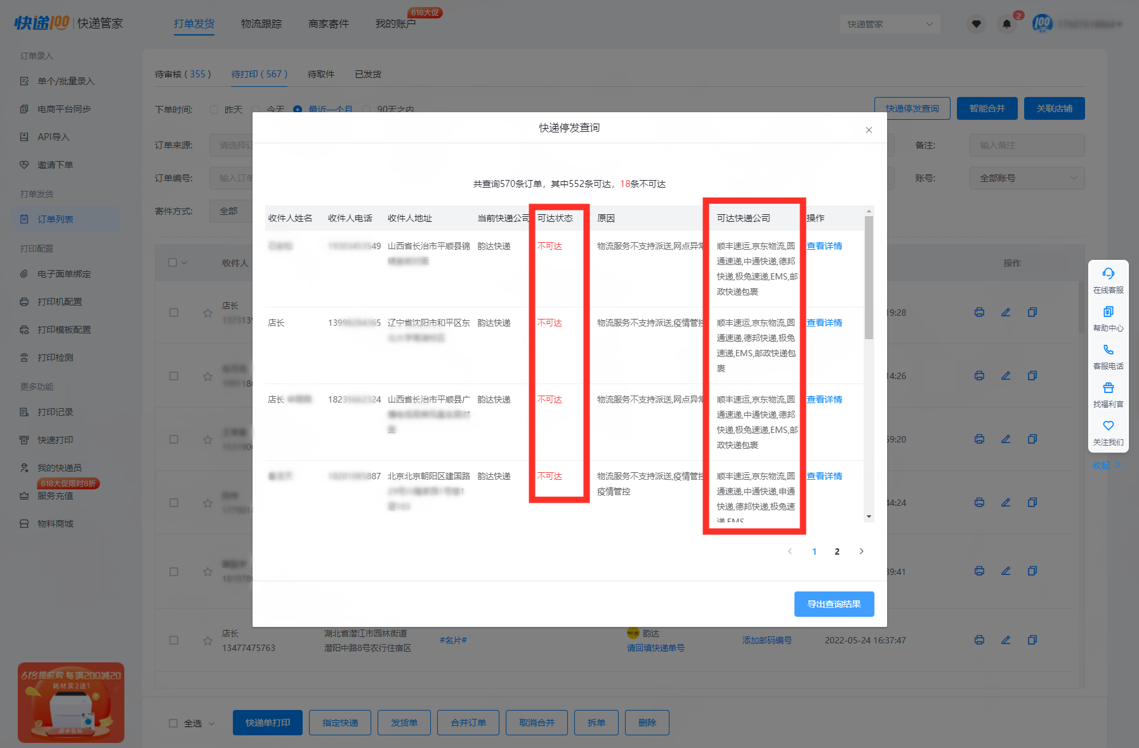The image size is (1139, 748).
Task: Open 电商平台同步 in sidebar
Action: (64, 109)
